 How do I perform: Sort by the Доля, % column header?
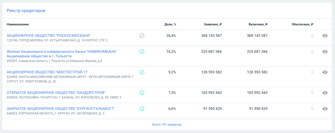pos(170,25)
